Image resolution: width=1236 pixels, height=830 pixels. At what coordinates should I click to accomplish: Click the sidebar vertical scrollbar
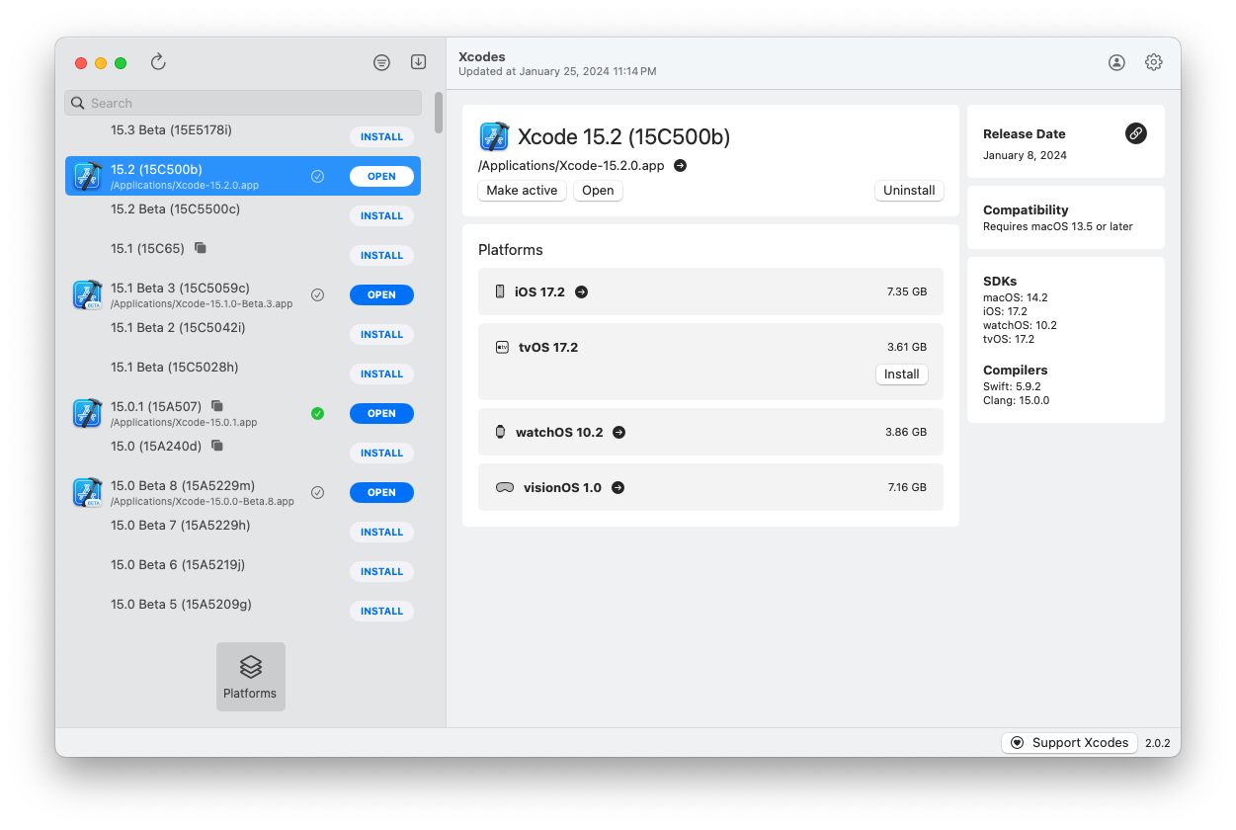click(438, 114)
